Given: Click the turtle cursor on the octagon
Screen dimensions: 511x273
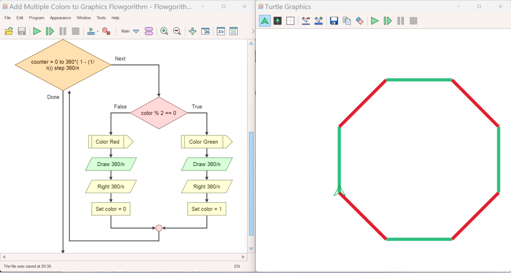Looking at the screenshot, I should click(339, 191).
